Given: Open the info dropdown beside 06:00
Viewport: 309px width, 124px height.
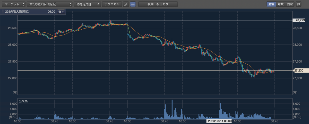Looking at the screenshot, I should coord(61,12).
